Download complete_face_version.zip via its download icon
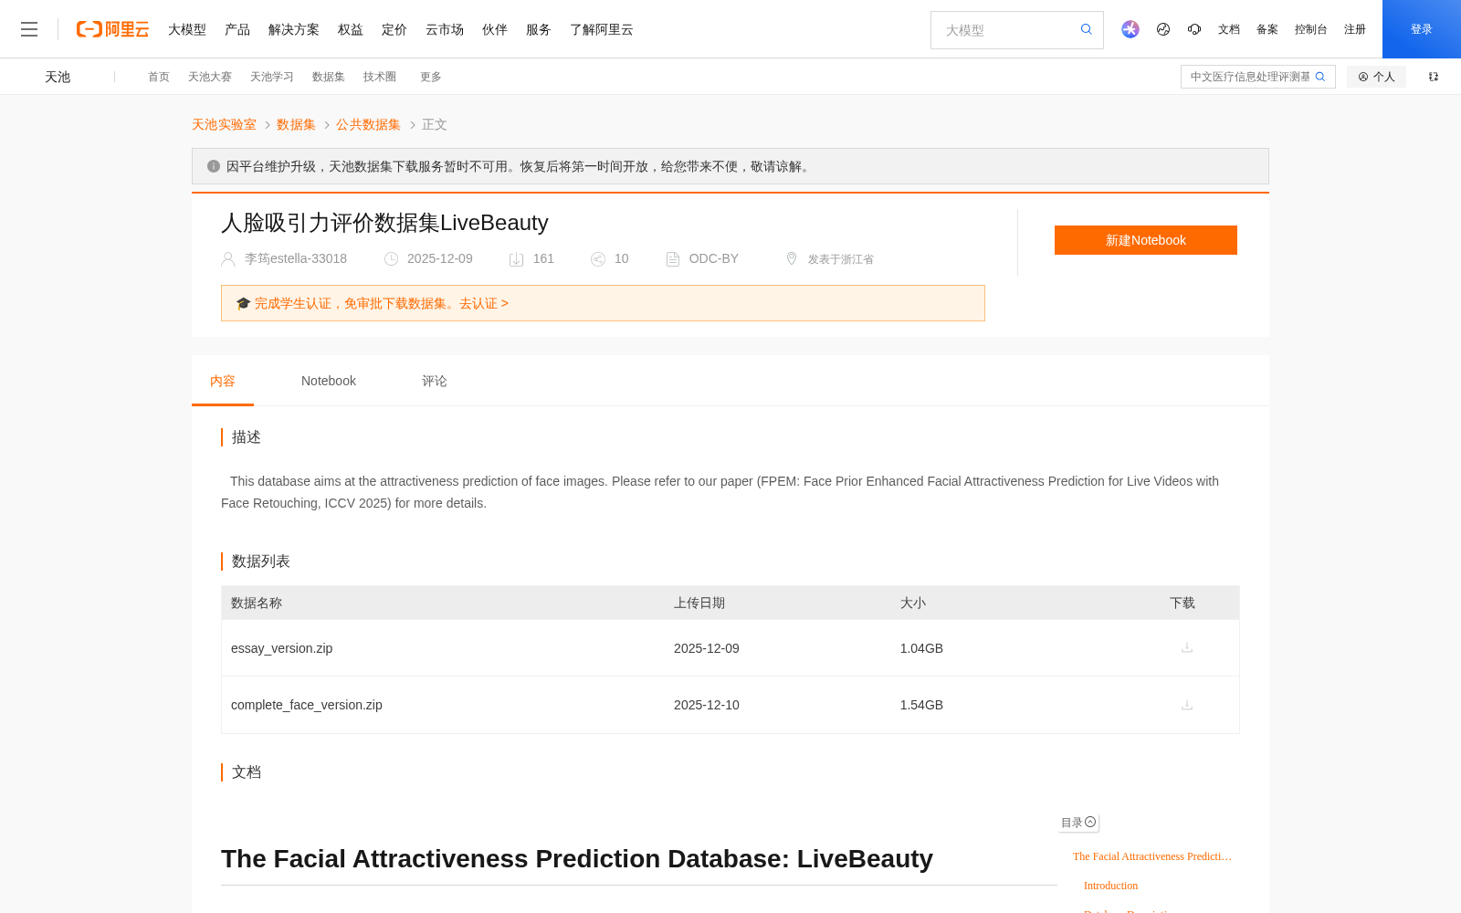 (x=1187, y=705)
